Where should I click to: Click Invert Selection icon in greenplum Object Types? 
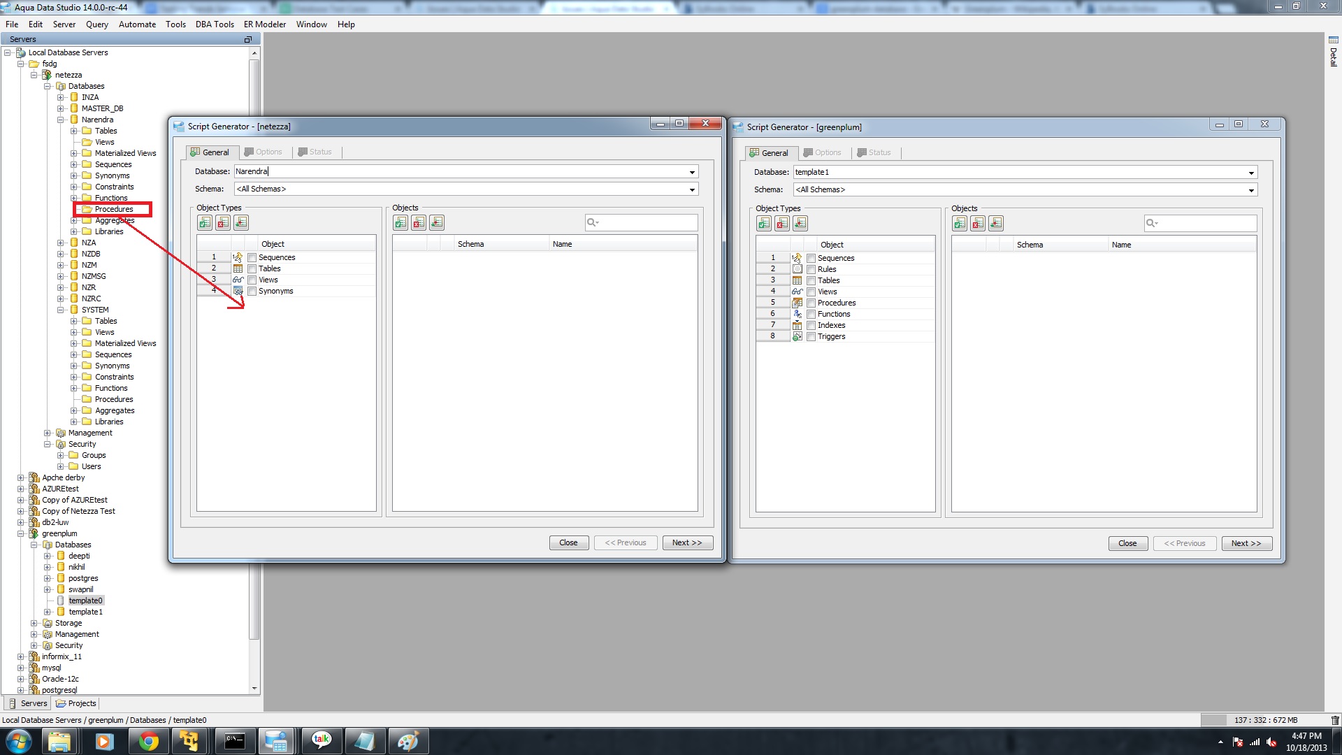click(x=800, y=223)
